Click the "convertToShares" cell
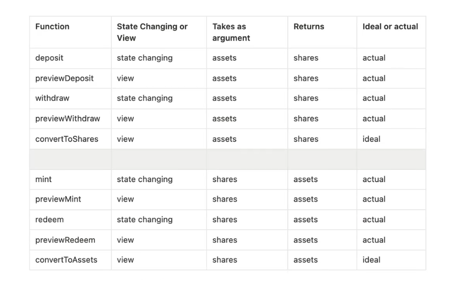The width and height of the screenshot is (459, 285). [67, 139]
